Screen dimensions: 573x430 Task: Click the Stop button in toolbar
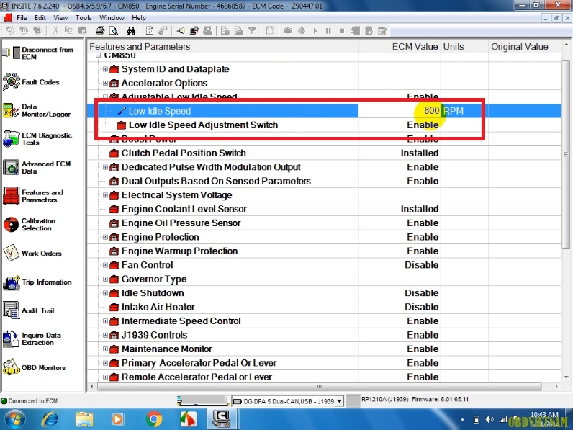pos(342,31)
